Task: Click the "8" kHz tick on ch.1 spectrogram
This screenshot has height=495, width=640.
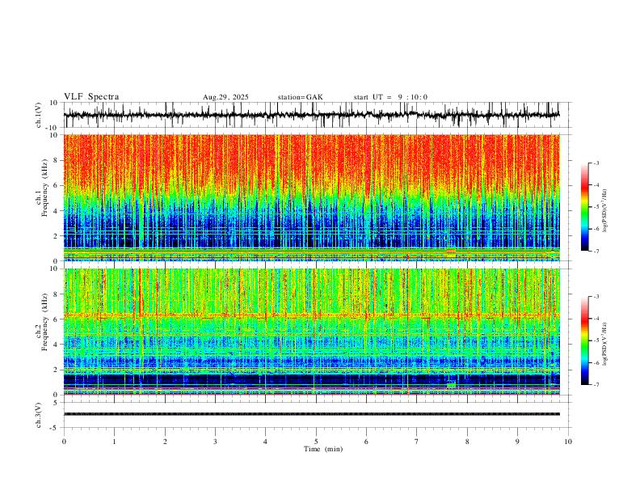Action: (x=57, y=160)
